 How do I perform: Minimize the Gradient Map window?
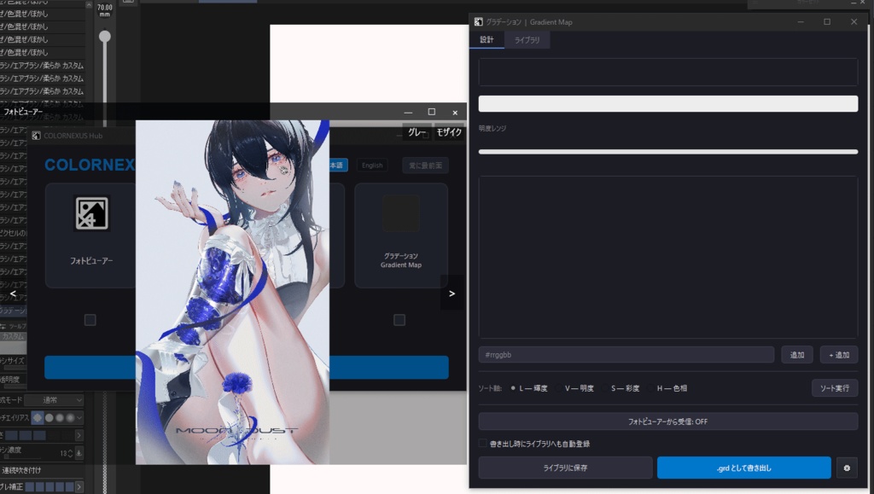tap(801, 21)
